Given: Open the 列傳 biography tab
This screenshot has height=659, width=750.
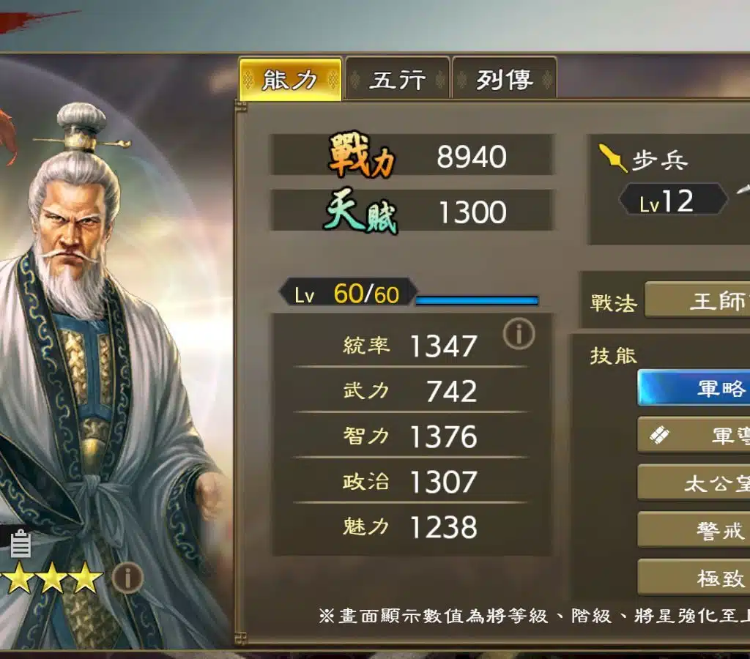Looking at the screenshot, I should pos(504,79).
